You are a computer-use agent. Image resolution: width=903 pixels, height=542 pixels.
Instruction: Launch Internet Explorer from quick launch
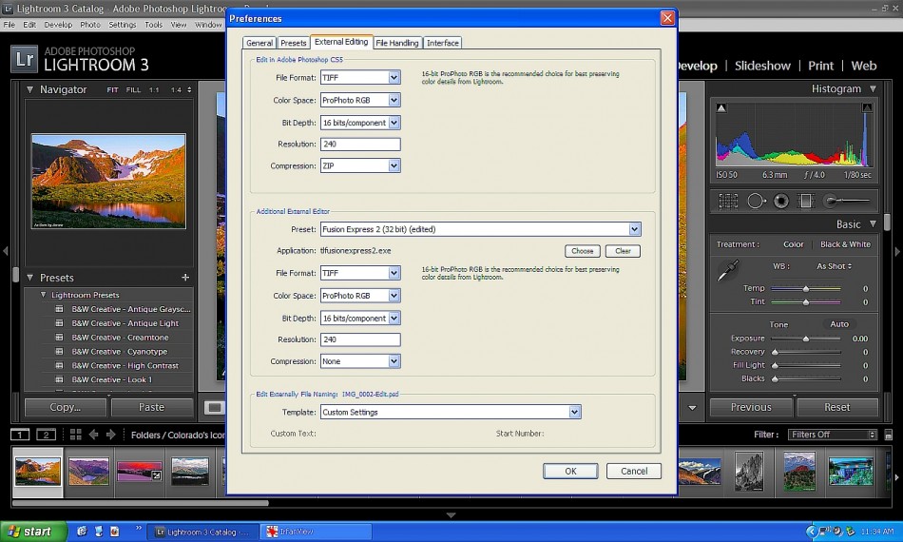[82, 531]
